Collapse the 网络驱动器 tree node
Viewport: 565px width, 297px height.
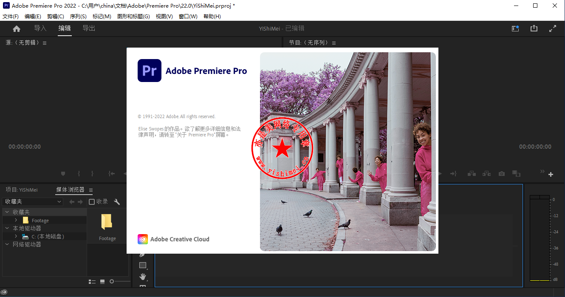[7, 244]
